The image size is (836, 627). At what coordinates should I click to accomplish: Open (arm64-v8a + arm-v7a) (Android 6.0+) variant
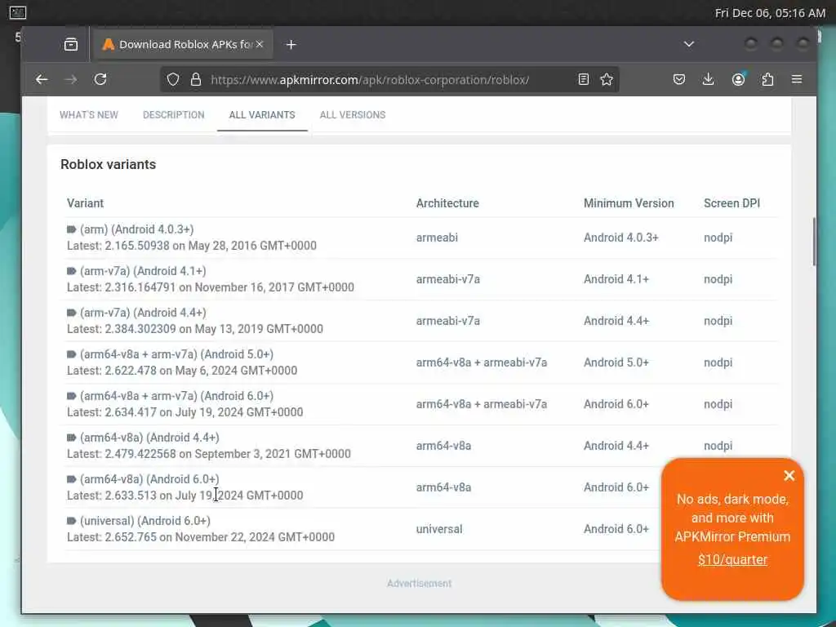[x=176, y=396]
